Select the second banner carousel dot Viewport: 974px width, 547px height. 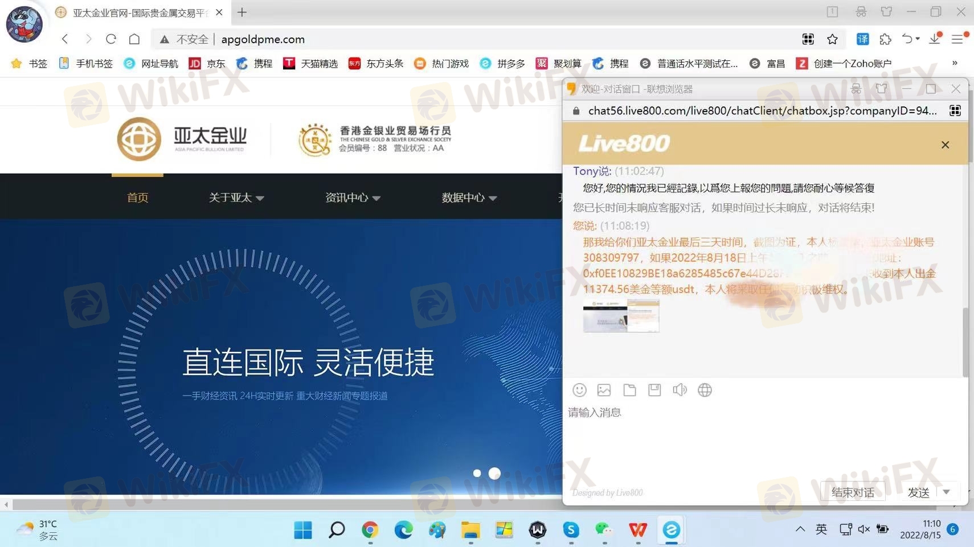click(494, 474)
